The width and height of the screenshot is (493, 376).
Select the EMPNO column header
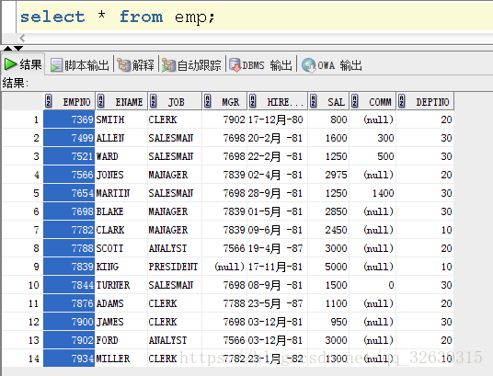(x=69, y=101)
